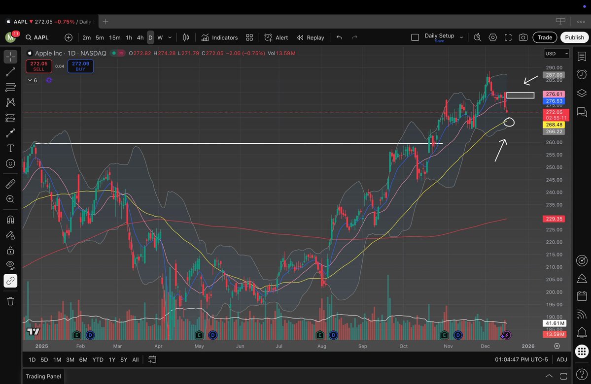Lock all drawing tools

click(10, 251)
